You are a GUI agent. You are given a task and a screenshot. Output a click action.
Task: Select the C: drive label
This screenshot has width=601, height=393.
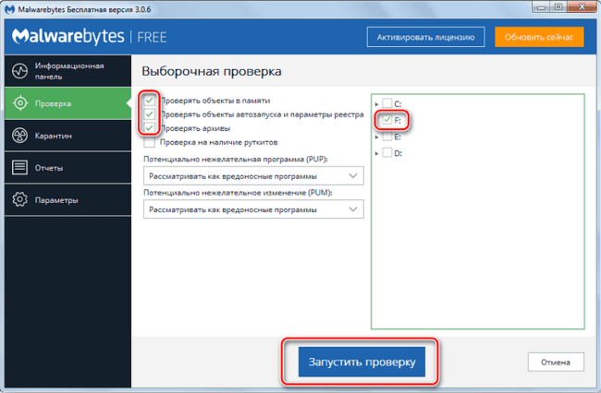398,104
